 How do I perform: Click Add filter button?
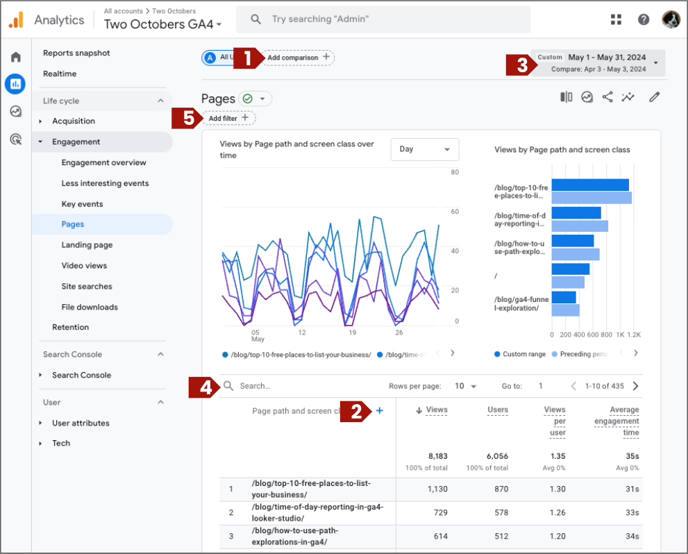(x=228, y=118)
